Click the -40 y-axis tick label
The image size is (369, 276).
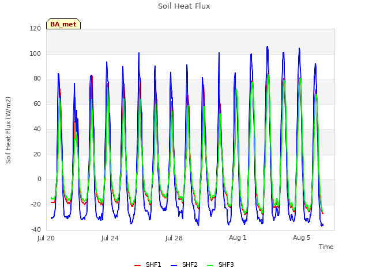click(x=36, y=229)
